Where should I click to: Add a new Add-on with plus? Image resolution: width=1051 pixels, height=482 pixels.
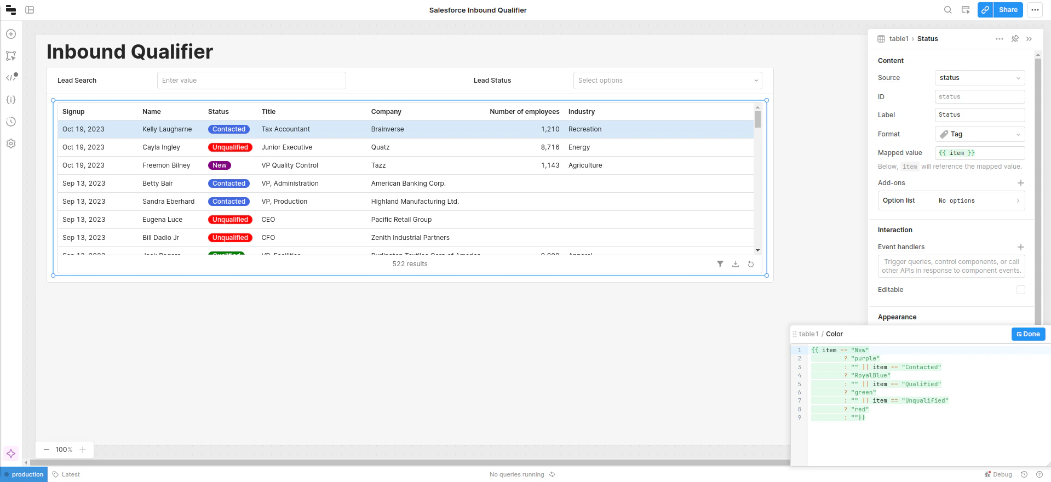[1021, 183]
